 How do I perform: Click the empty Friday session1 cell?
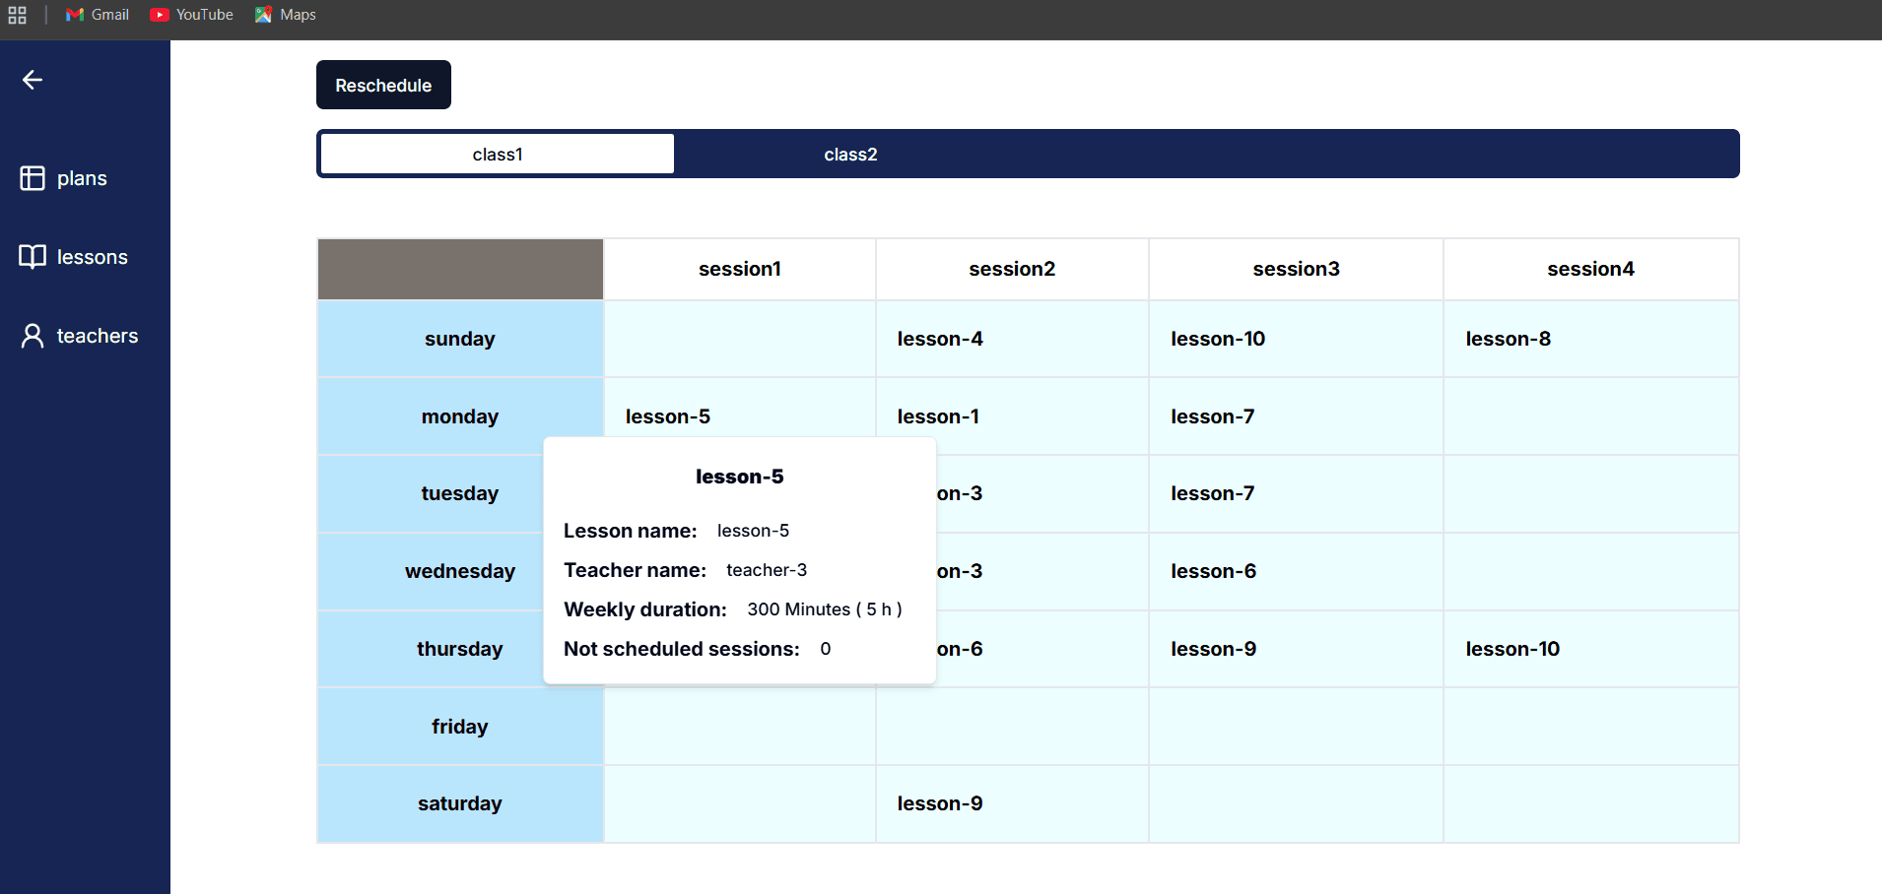click(739, 727)
